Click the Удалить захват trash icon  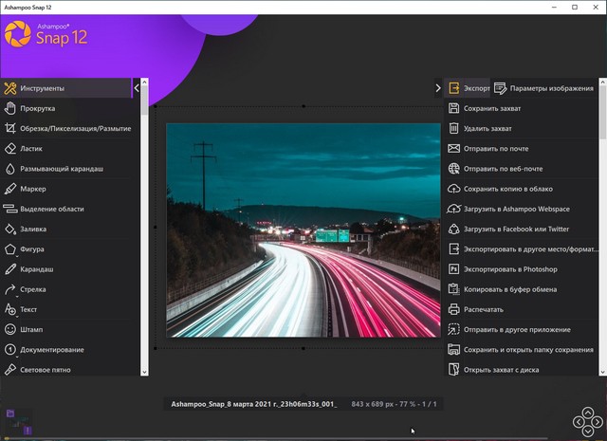[x=454, y=128]
